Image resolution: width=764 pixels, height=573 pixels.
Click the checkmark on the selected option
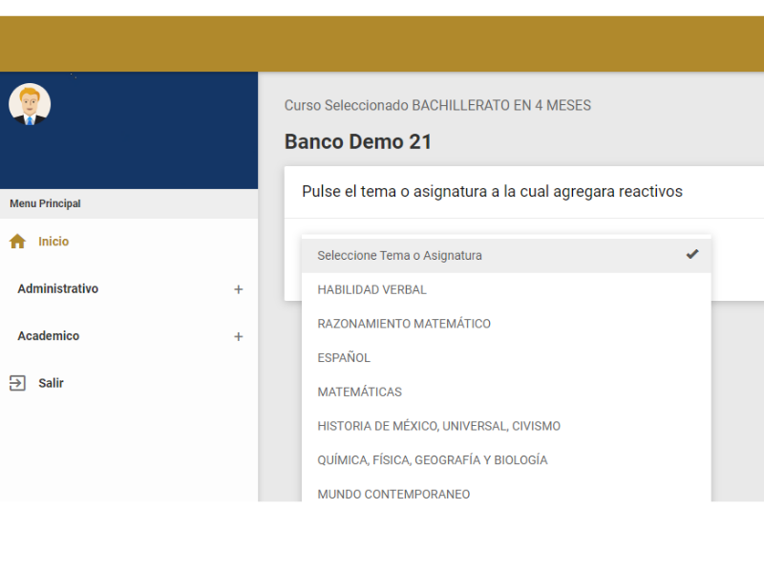[692, 254]
